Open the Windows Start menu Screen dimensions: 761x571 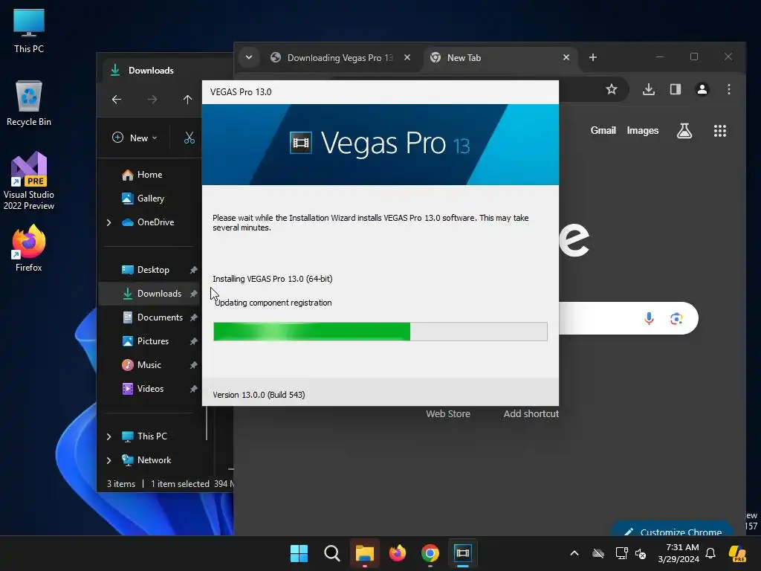click(x=299, y=553)
